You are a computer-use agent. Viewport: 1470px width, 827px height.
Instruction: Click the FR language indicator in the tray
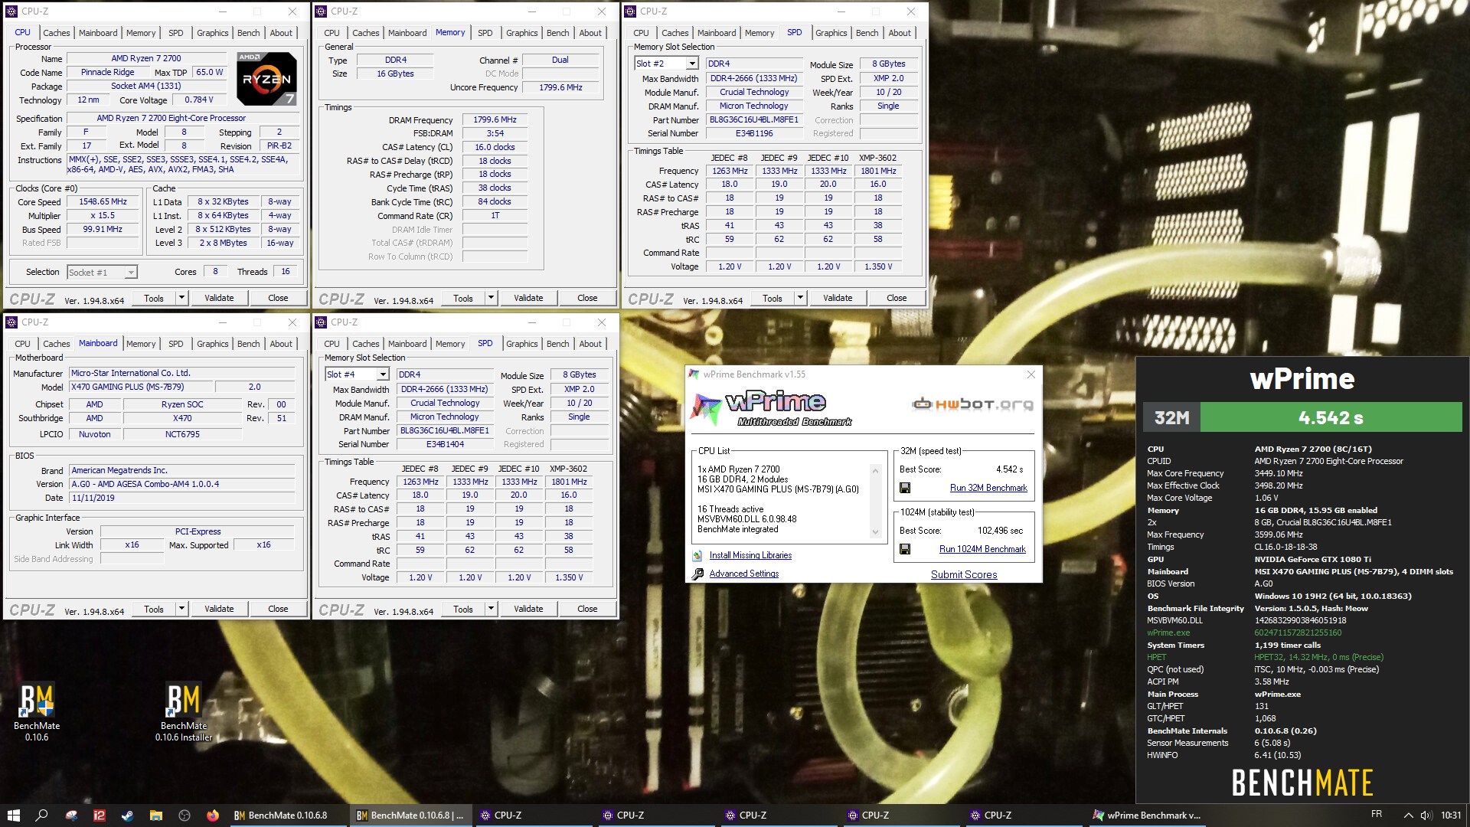(1377, 814)
